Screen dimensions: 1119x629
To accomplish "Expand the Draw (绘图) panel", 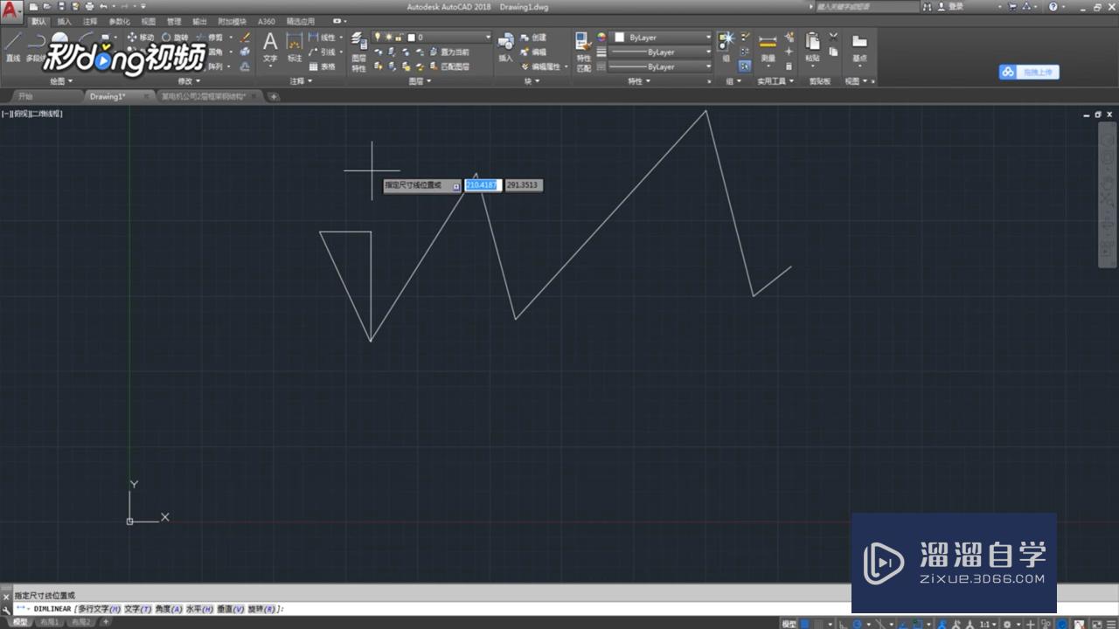I will click(61, 80).
